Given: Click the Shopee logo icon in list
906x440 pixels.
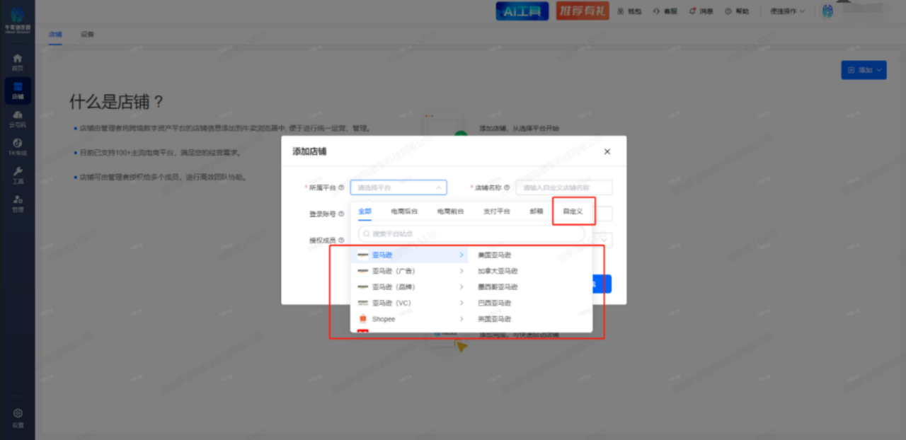Looking at the screenshot, I should pyautogui.click(x=363, y=319).
